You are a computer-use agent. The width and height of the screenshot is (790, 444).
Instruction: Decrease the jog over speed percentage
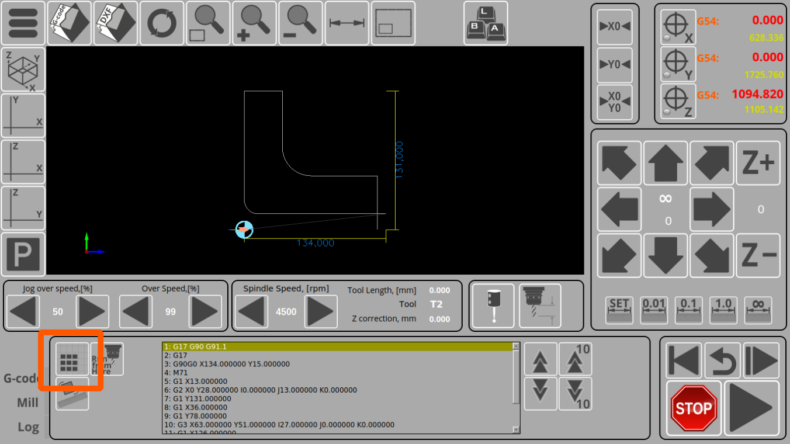click(23, 311)
